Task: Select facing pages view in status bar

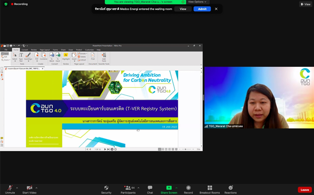Action: pos(166,149)
